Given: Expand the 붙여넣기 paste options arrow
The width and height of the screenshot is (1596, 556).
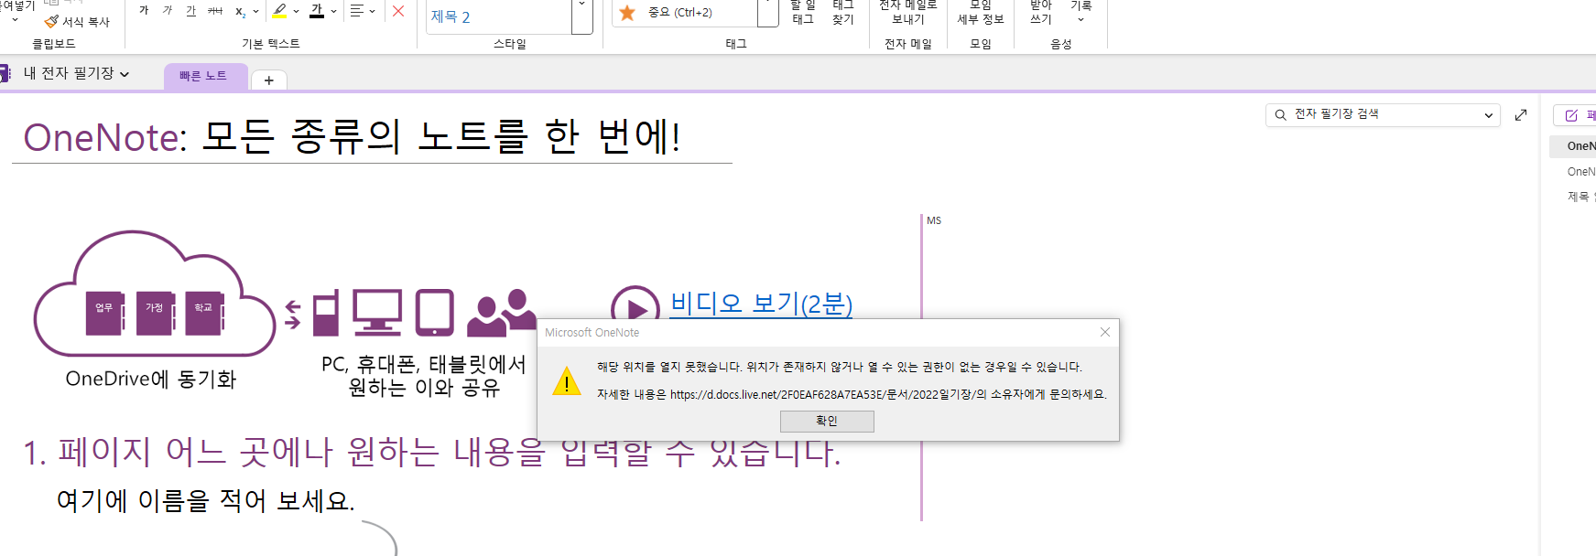Looking at the screenshot, I should (x=15, y=19).
